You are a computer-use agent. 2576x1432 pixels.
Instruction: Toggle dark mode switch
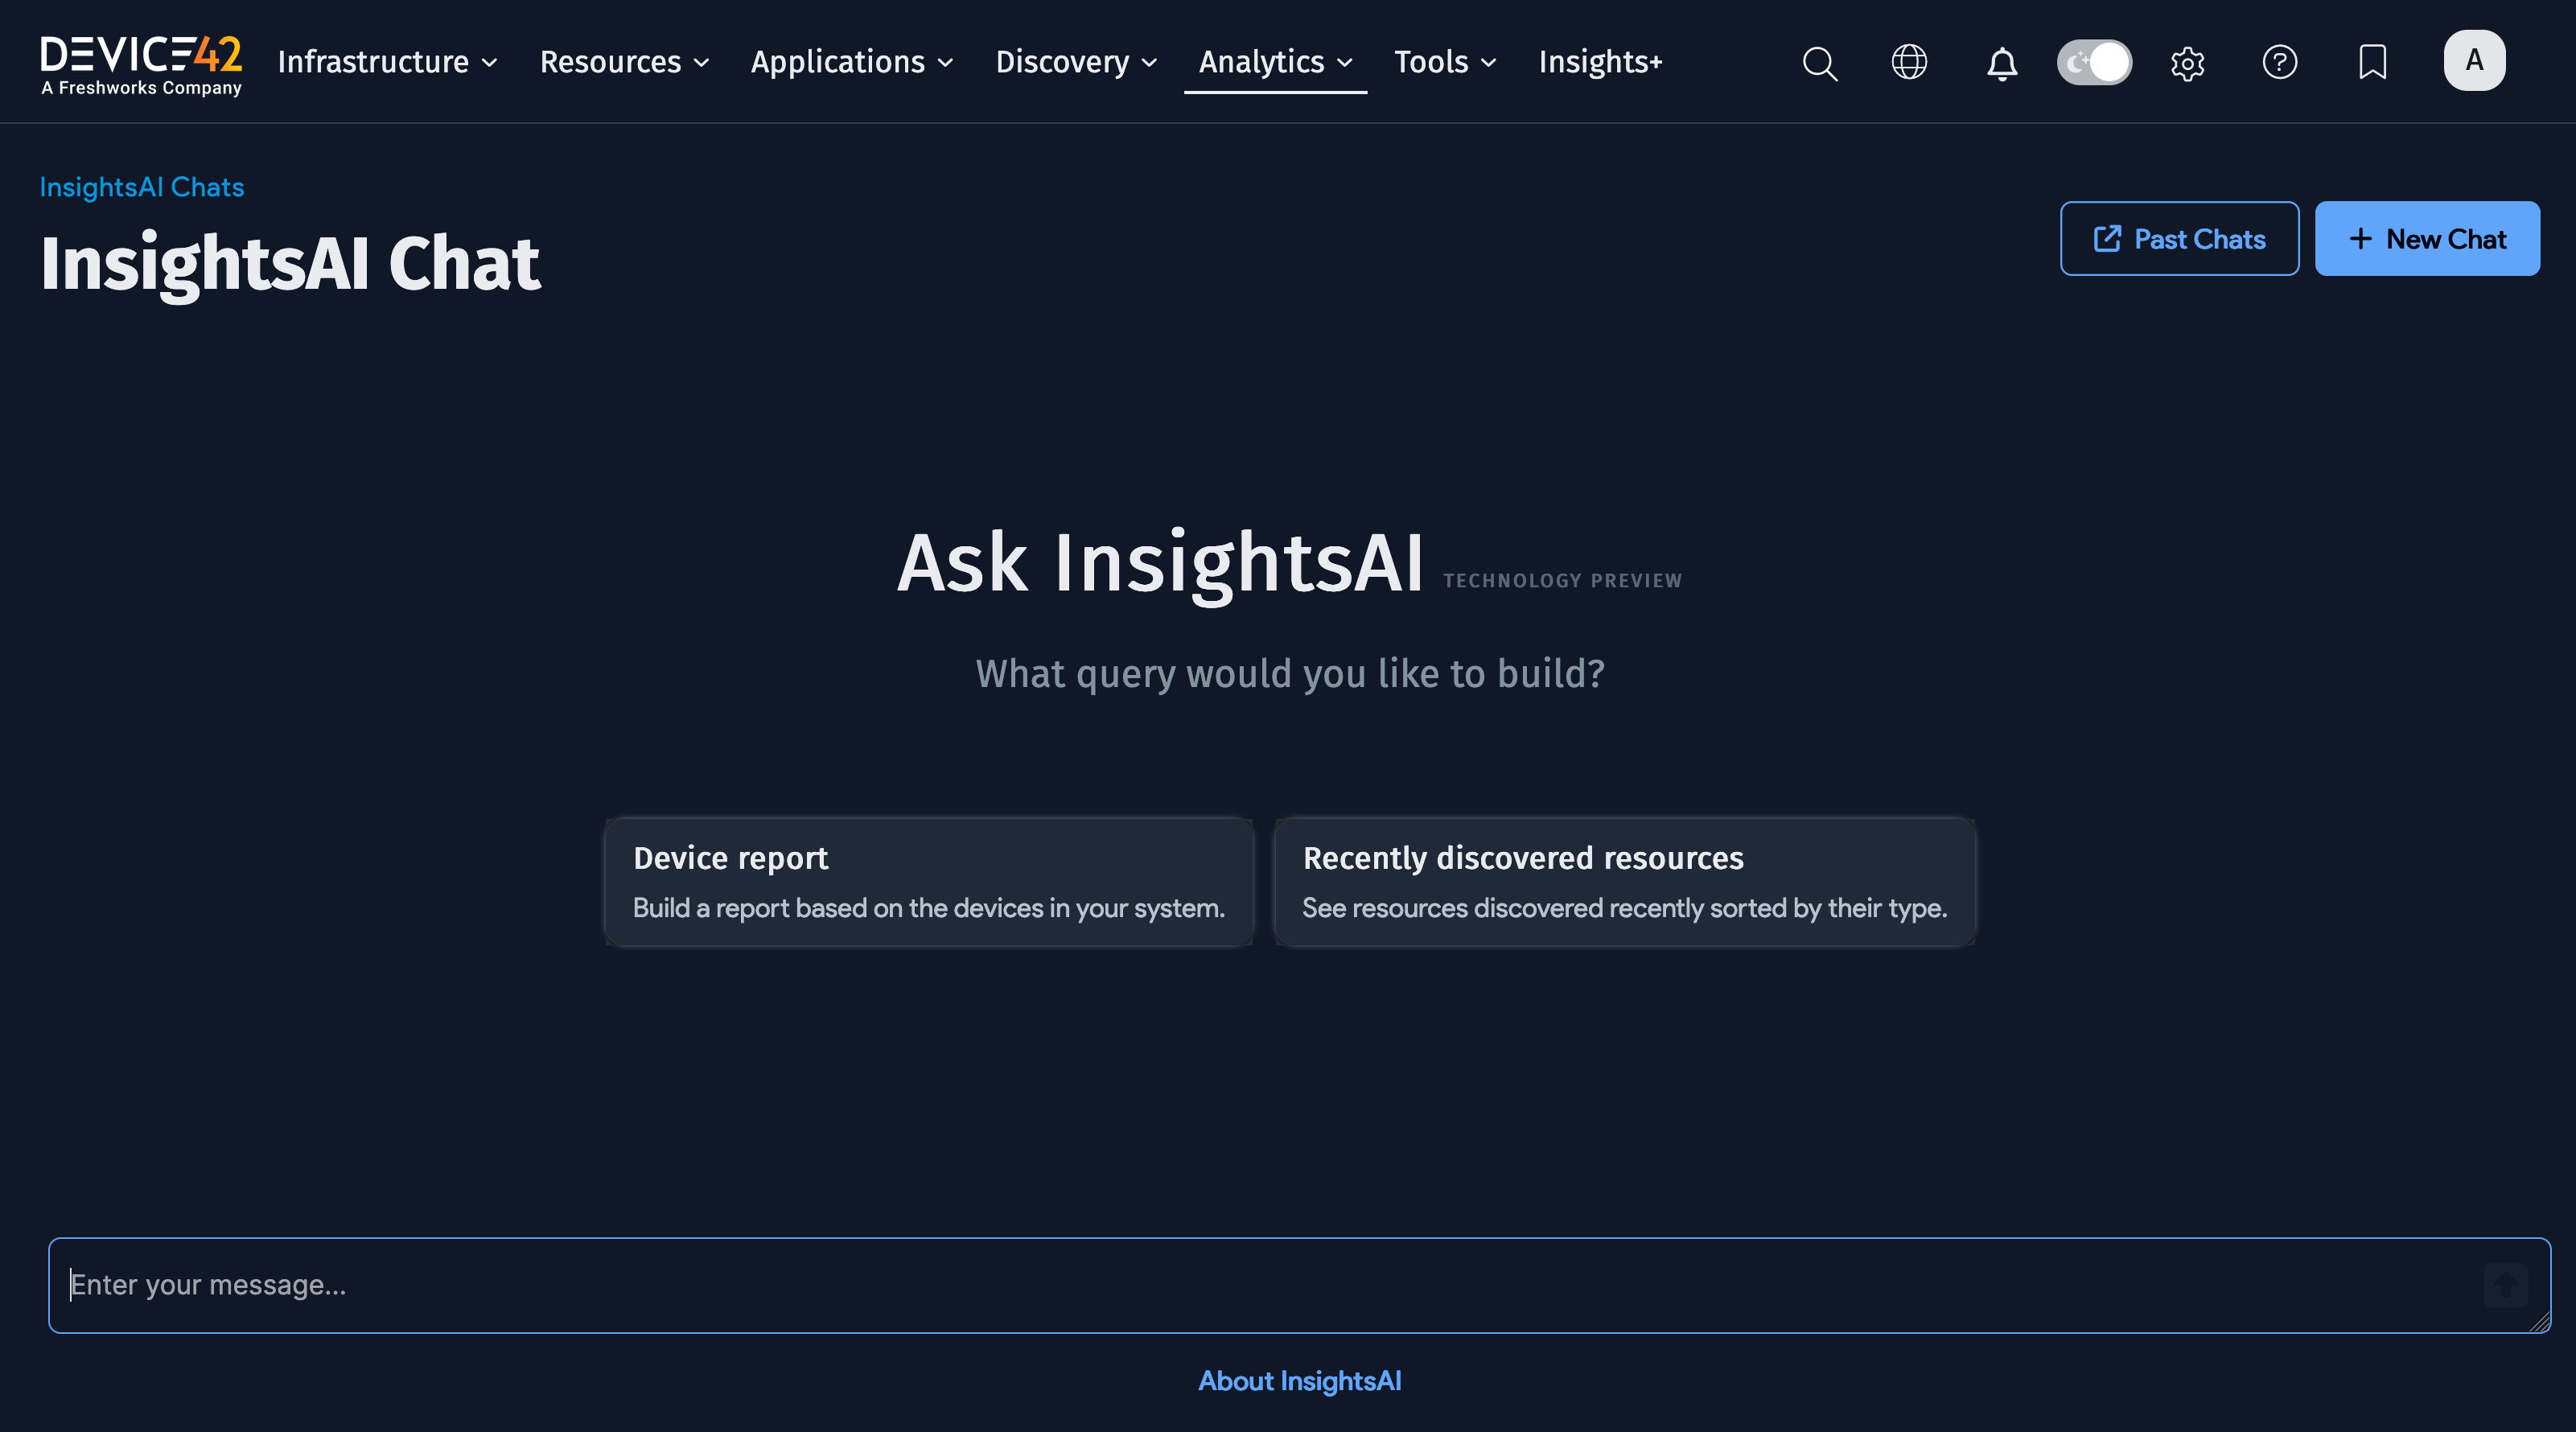pos(2094,62)
